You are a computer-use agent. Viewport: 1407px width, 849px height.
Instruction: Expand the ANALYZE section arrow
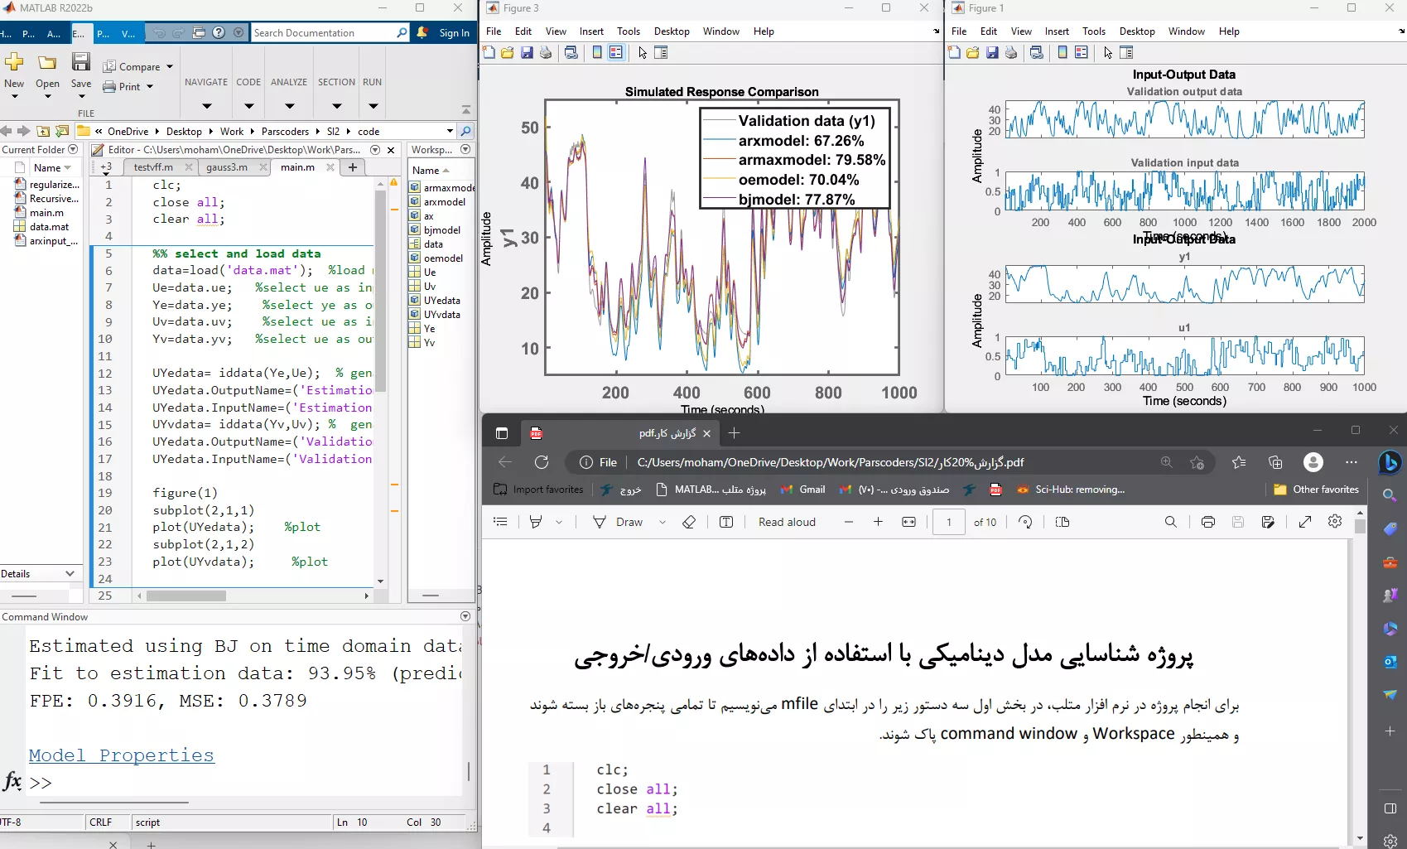tap(289, 106)
